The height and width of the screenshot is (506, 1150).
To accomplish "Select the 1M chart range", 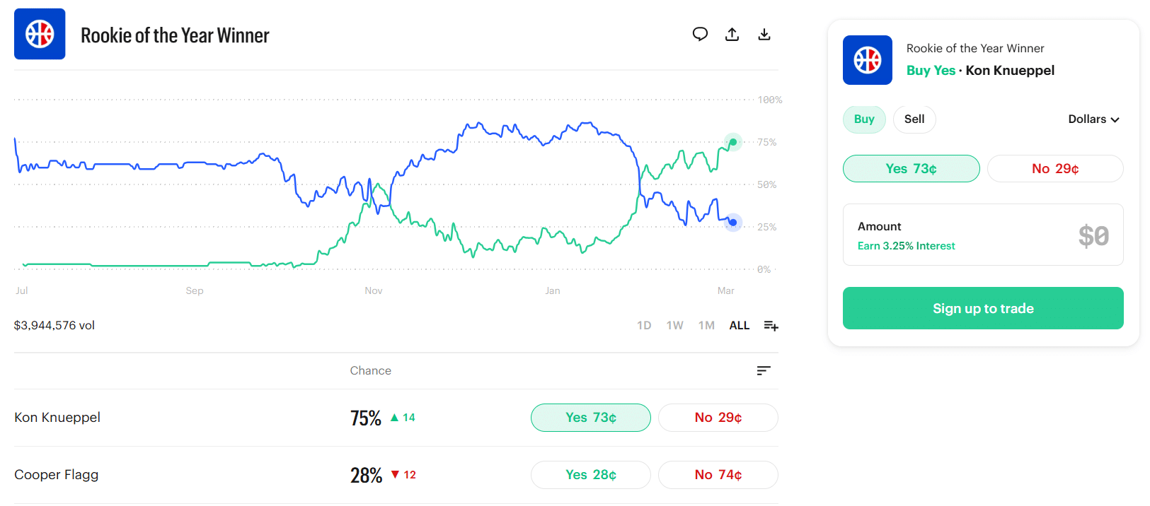I will pyautogui.click(x=706, y=326).
